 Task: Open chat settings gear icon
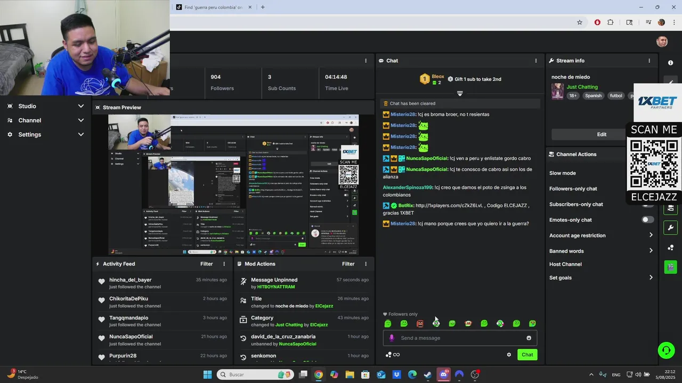coord(509,355)
